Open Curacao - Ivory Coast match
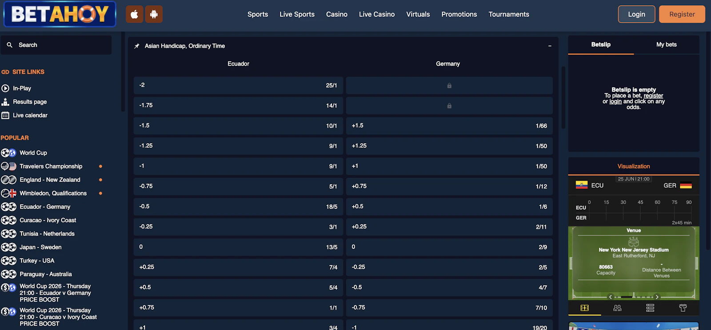 (48, 220)
